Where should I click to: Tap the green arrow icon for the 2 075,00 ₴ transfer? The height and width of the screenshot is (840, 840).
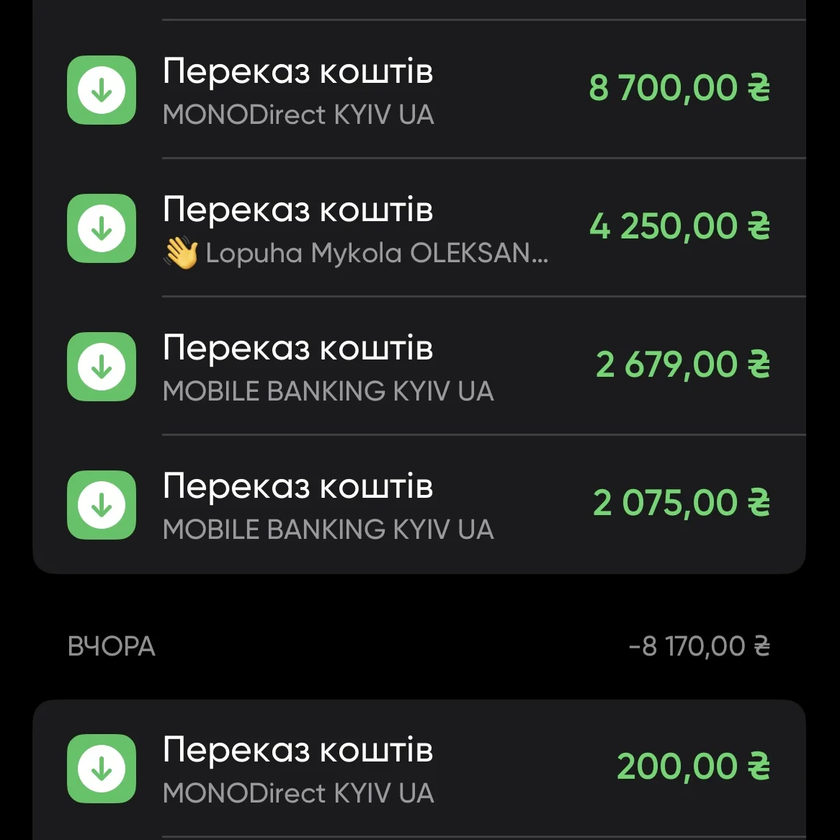pyautogui.click(x=102, y=505)
